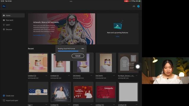Click the Reading Cloud PSD Format label
This screenshot has width=189, height=106.
point(66,49)
